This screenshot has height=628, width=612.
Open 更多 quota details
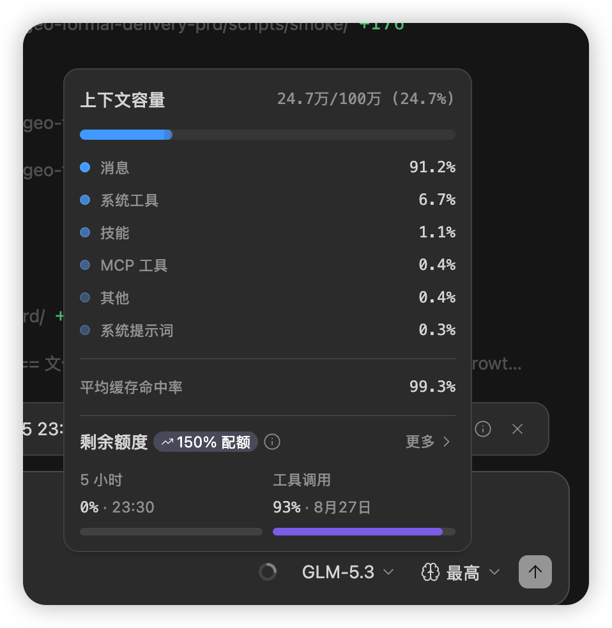[427, 442]
